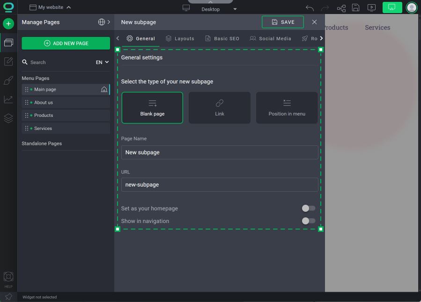The height and width of the screenshot is (302, 421).
Task: Expand the top bar pull-down handle
Action: coord(211,1)
